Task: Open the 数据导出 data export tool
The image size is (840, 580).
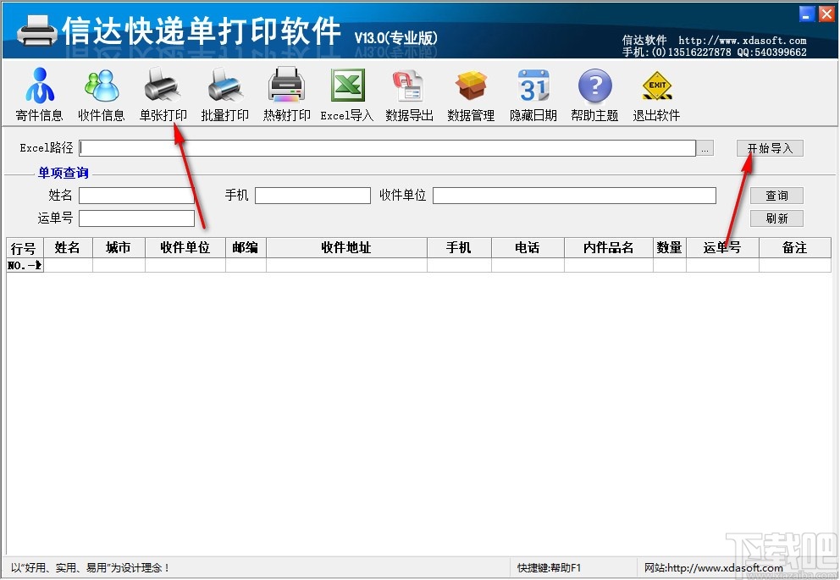Action: pos(408,93)
